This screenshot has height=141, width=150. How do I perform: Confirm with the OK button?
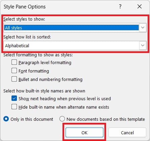pos(84,133)
